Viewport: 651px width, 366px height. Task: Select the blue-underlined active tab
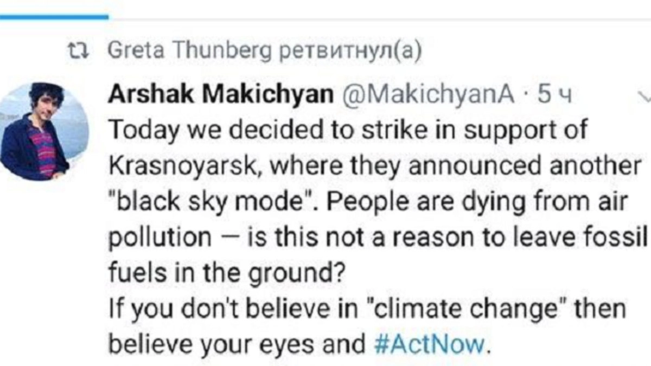click(54, 17)
